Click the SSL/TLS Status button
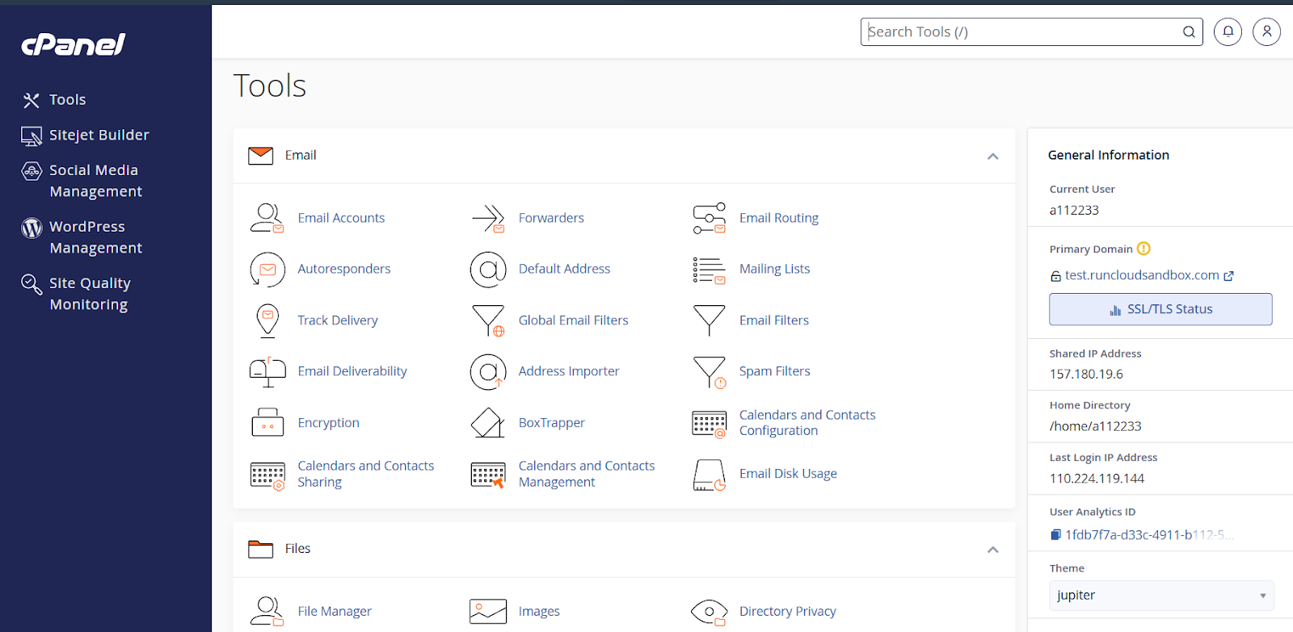Screen dimensions: 1293x632 pyautogui.click(x=1160, y=309)
